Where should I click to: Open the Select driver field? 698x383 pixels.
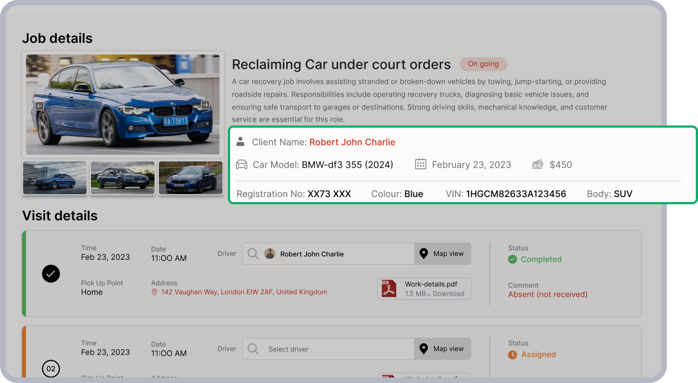[328, 349]
